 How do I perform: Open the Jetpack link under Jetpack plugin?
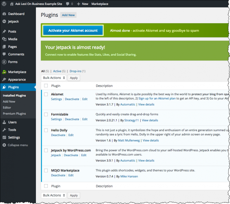pyautogui.click(x=56, y=155)
